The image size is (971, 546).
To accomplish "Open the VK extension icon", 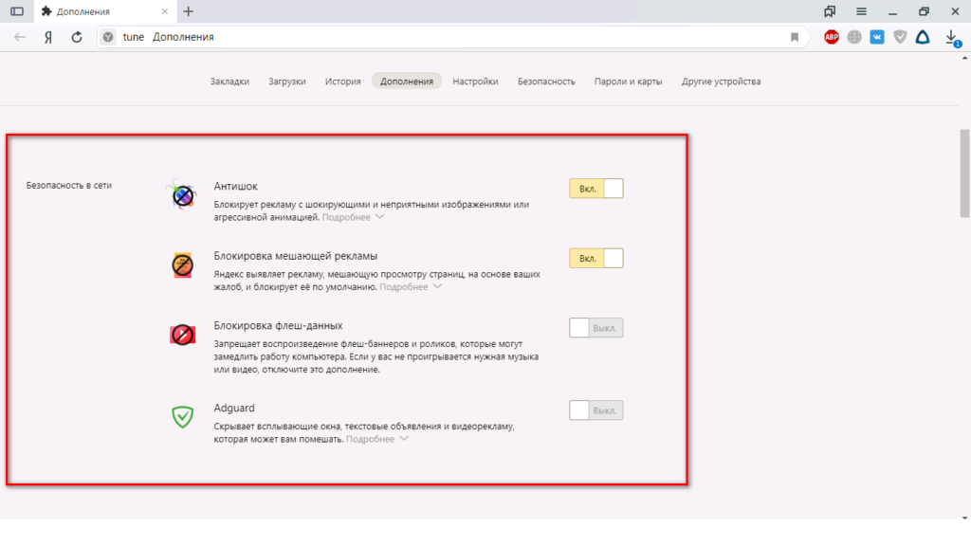I will 877,37.
